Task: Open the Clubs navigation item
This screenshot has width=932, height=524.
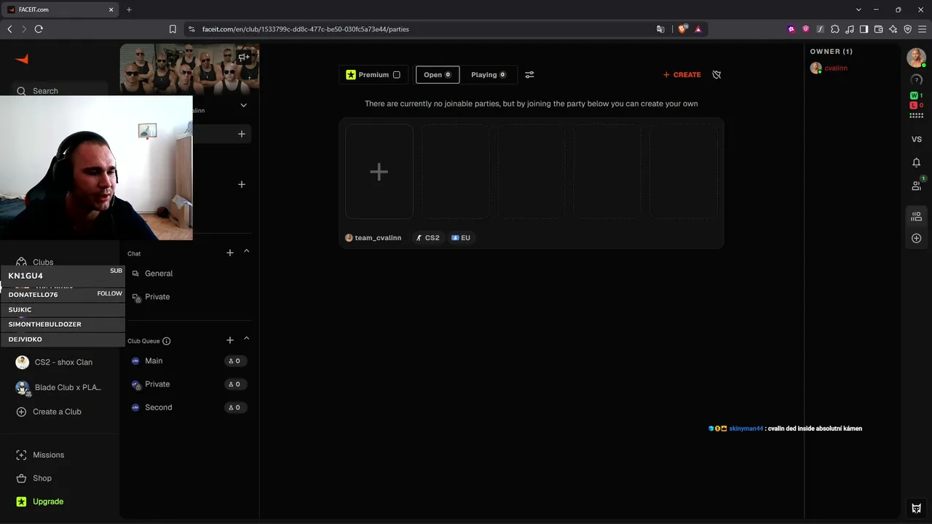Action: tap(43, 262)
